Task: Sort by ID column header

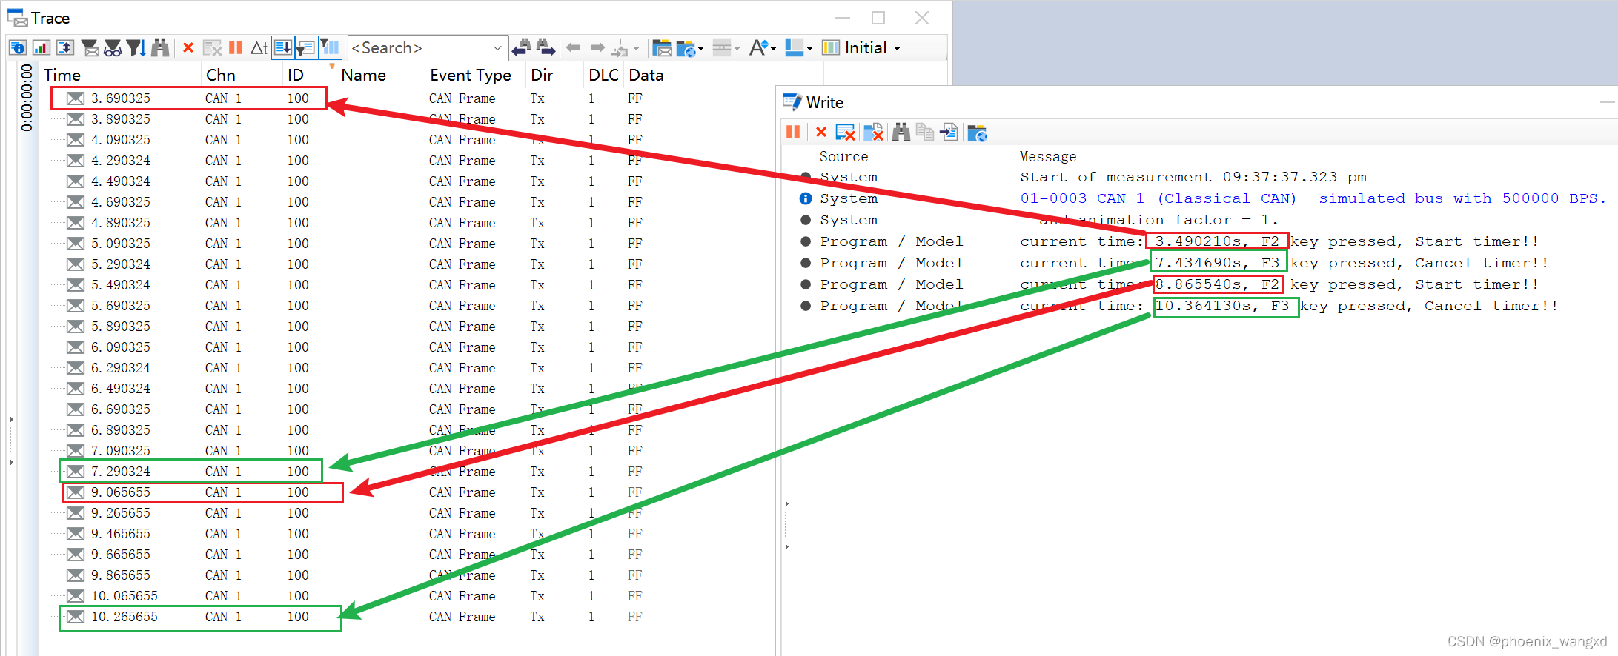Action: coord(296,75)
